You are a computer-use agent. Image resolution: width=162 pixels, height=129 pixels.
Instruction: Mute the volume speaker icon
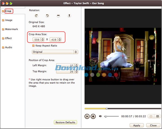[x=100, y=116]
